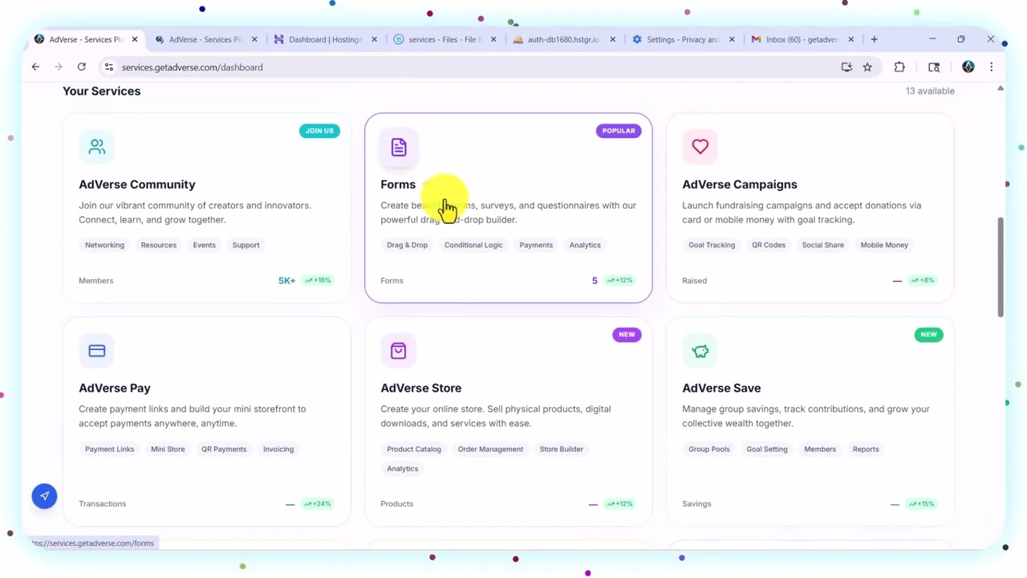Click the Mini Store tag

pos(168,449)
